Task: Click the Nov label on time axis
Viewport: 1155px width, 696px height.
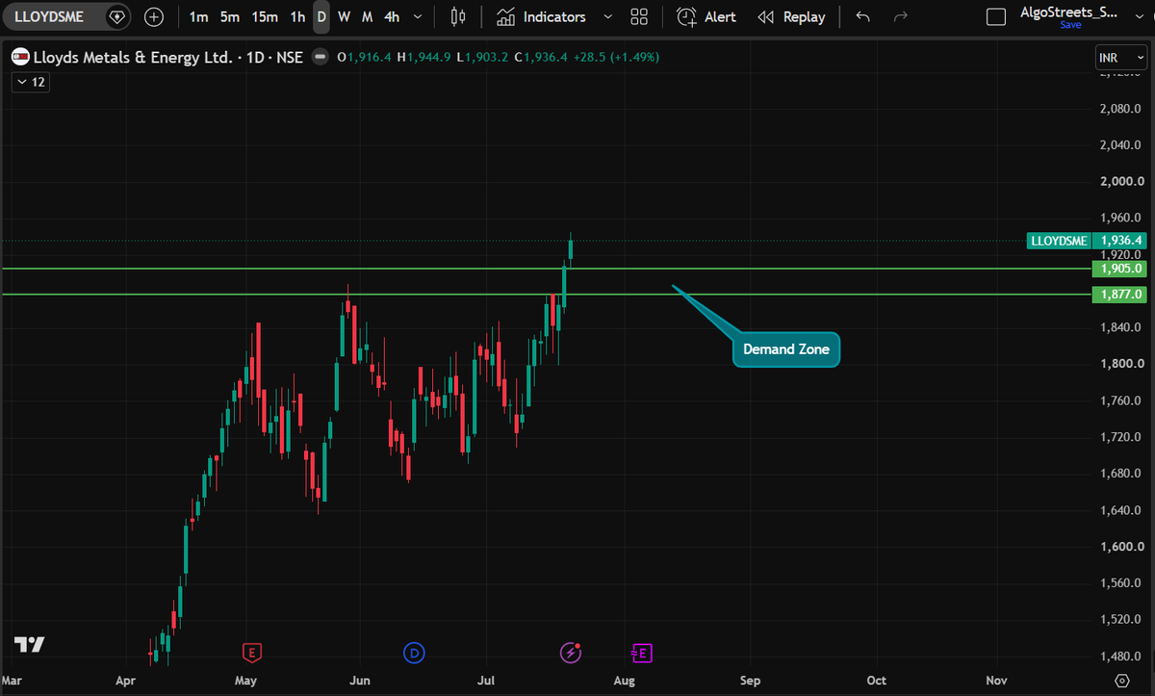Action: point(997,680)
